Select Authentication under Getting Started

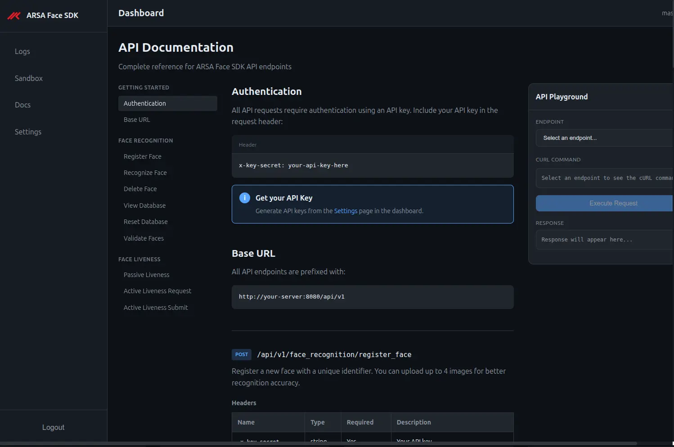[x=144, y=103]
